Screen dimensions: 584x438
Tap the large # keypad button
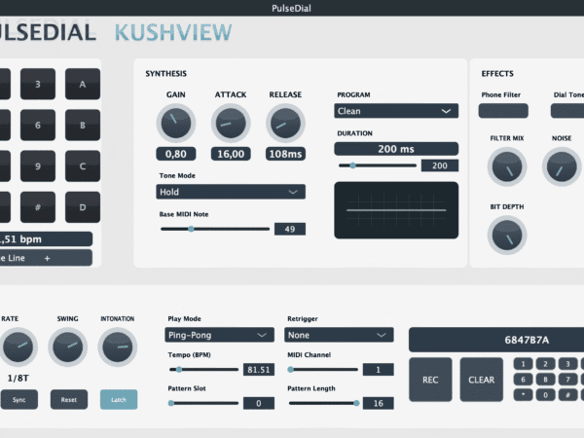pos(38,207)
